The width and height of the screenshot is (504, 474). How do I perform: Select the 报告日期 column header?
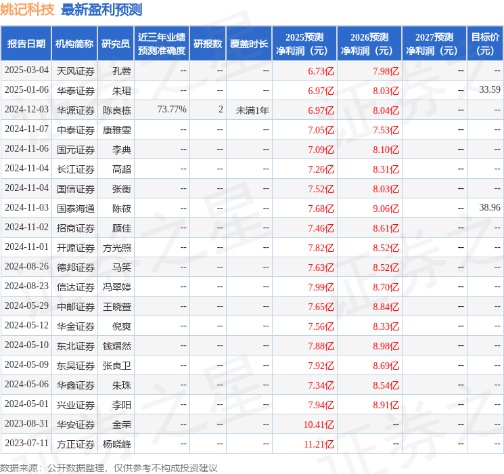tap(26, 44)
